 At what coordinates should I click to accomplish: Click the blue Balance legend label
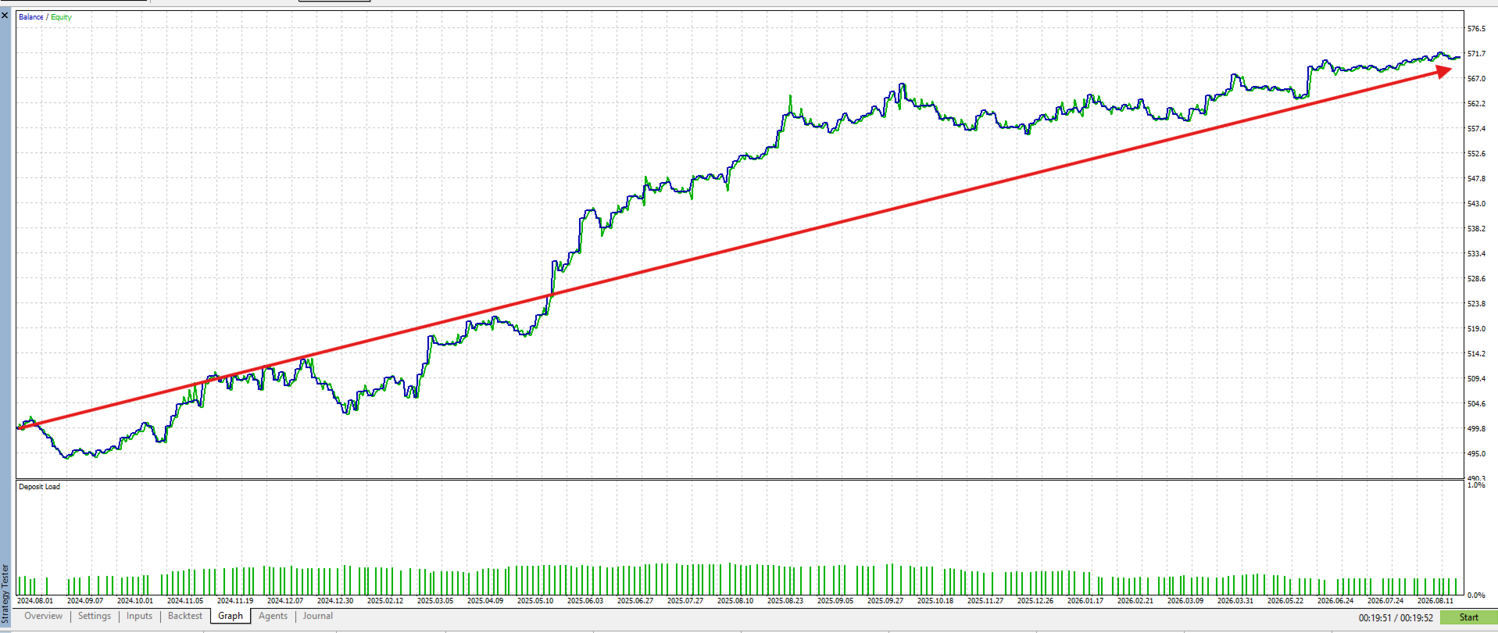point(30,17)
